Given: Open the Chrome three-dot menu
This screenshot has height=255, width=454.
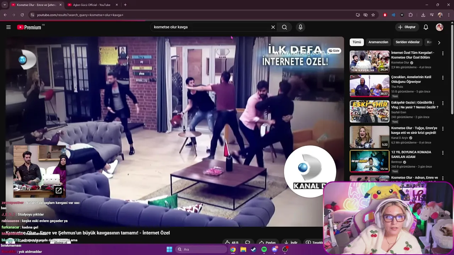Looking at the screenshot, I should (449, 15).
